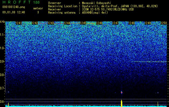Click the 1244 time marker
The height and width of the screenshot is (107, 169).
click(67, 23)
